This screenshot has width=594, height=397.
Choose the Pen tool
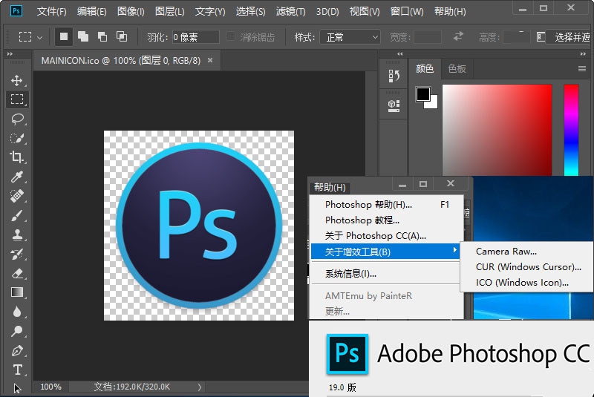16,350
